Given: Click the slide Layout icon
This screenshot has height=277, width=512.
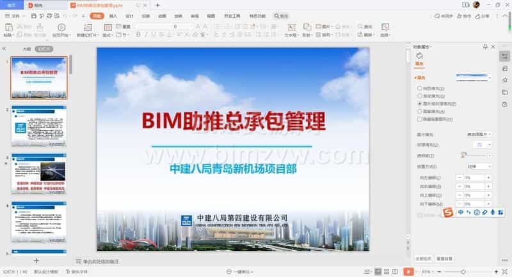Looking at the screenshot, I should tap(108, 27).
